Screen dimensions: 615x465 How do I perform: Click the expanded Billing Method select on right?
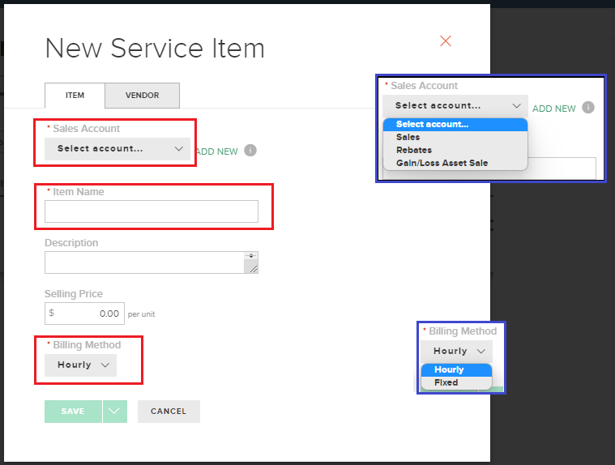pyautogui.click(x=456, y=352)
